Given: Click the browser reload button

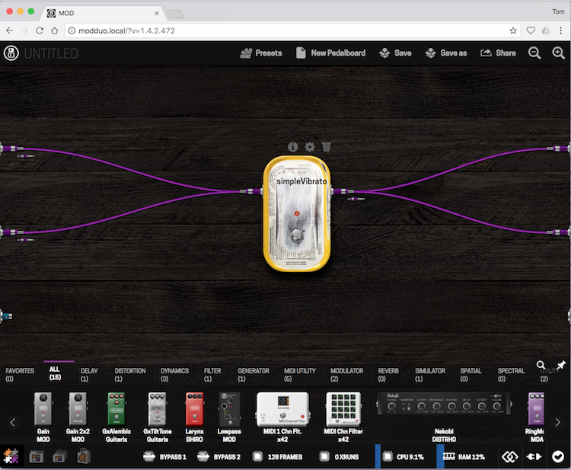Looking at the screenshot, I should [40, 30].
